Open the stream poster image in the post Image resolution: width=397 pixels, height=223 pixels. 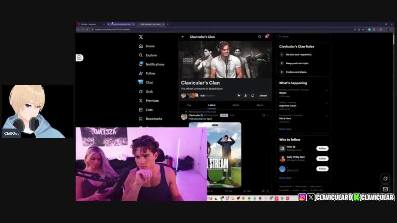pos(224,155)
